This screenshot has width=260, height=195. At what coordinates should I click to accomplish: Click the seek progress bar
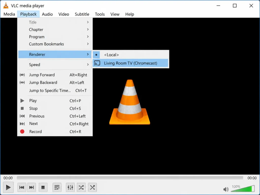tap(130, 178)
